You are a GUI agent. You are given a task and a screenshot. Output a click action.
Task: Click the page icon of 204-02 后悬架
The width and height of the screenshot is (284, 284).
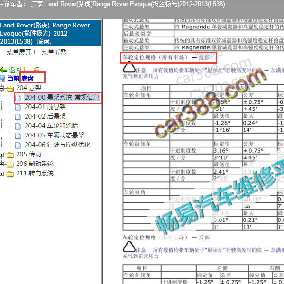[18, 117]
